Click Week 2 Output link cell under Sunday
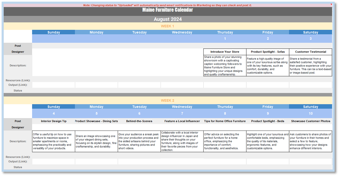Image resolution: width=339 pixels, height=176 pixels. point(54,162)
